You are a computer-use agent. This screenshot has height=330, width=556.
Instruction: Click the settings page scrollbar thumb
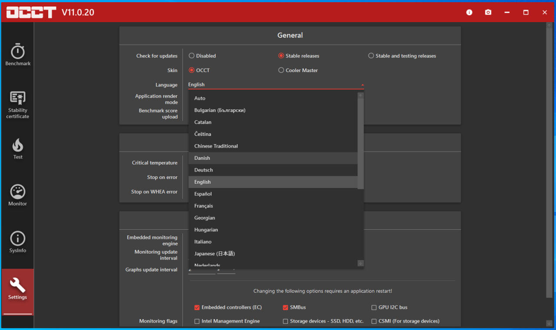[x=549, y=163]
